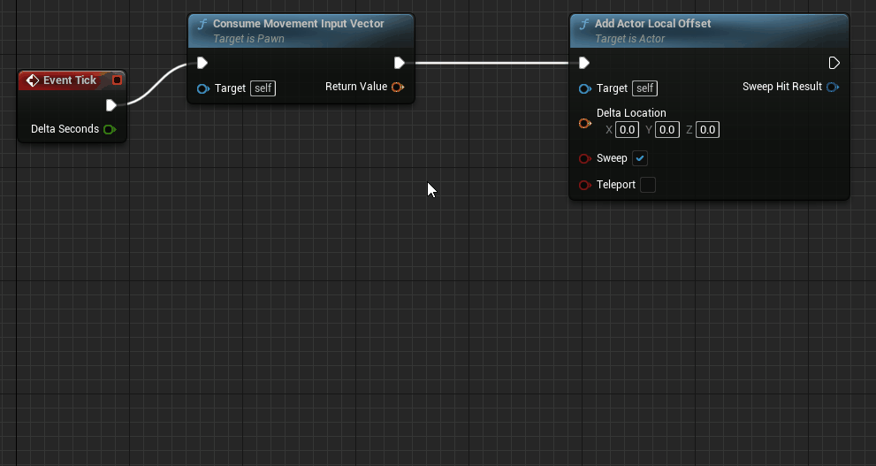Click the Return Value vector output pin

[x=397, y=87]
